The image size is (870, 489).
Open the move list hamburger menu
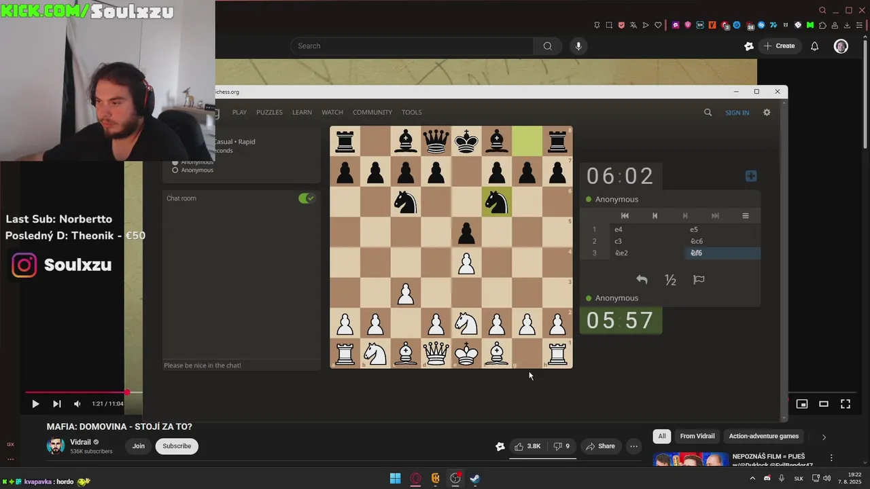point(746,216)
